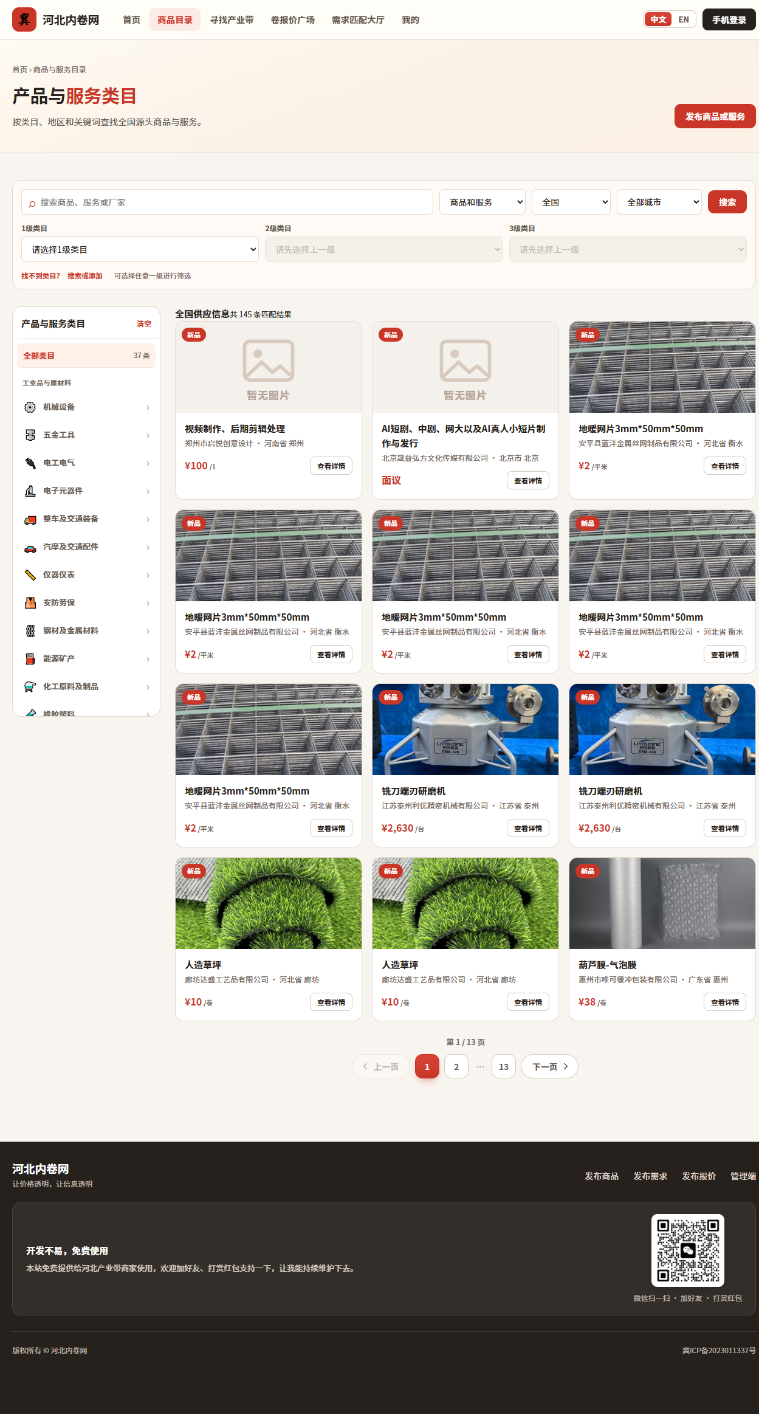Screen dimensions: 759x1414
Task: Click the product search input field
Action: click(x=227, y=202)
